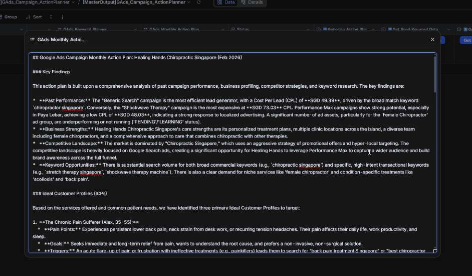Open the GAds Monthly Action Plan column dropdown
Viewport: 472px width, 276px height.
[223, 29]
